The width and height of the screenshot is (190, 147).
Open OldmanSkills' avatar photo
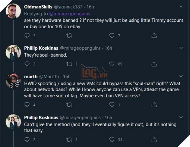[x=13, y=11]
